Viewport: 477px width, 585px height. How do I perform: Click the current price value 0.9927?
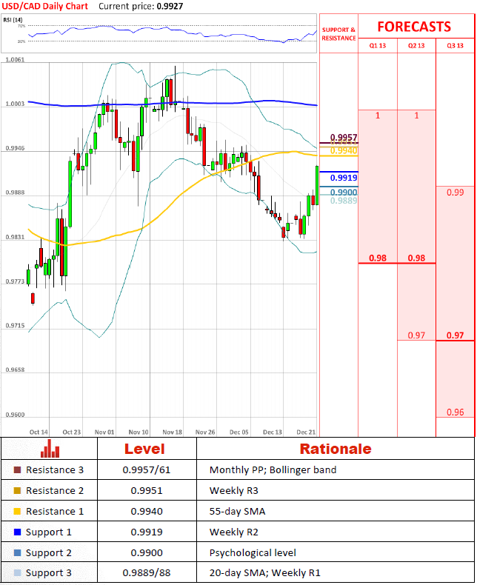[170, 7]
